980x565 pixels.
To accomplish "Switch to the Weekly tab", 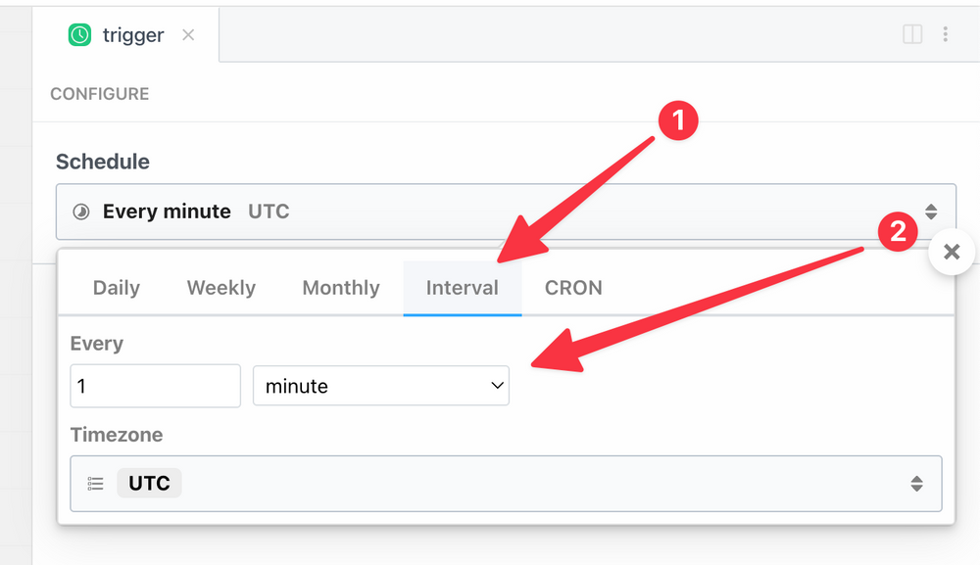I will [221, 288].
